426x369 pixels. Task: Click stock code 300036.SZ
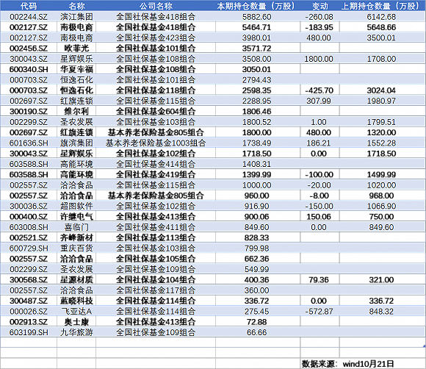[x=29, y=206]
